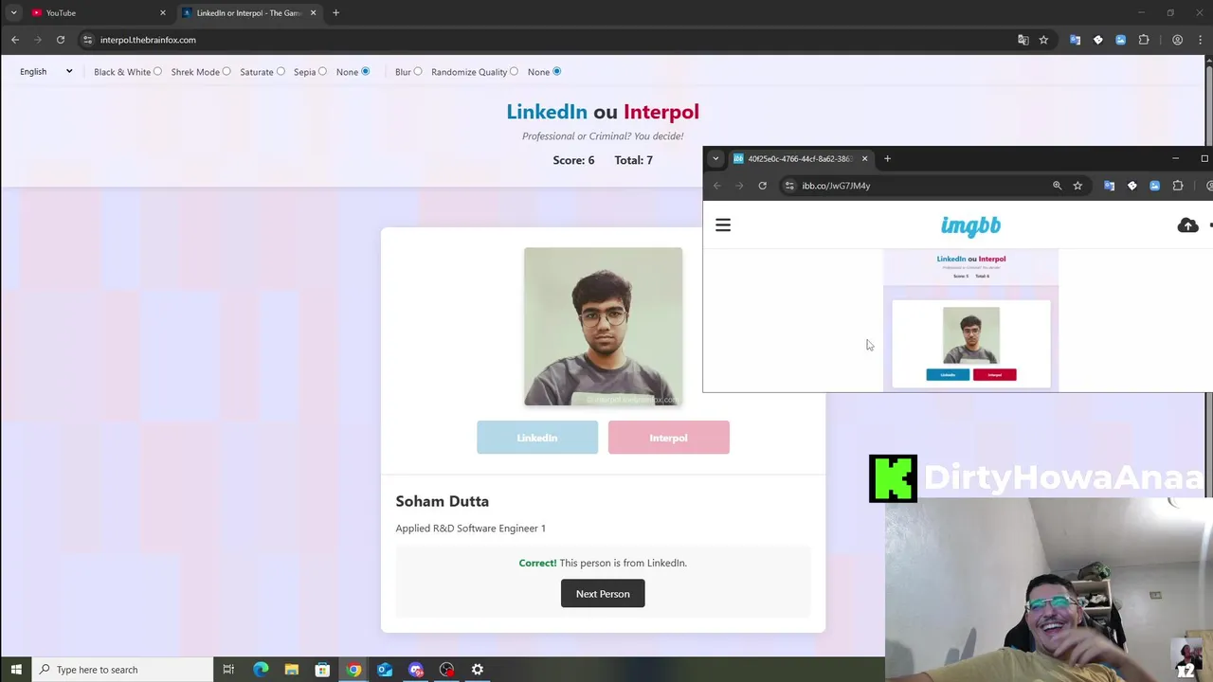Select the 40f25e0c imgbb tab
This screenshot has width=1213, height=682.
point(801,158)
